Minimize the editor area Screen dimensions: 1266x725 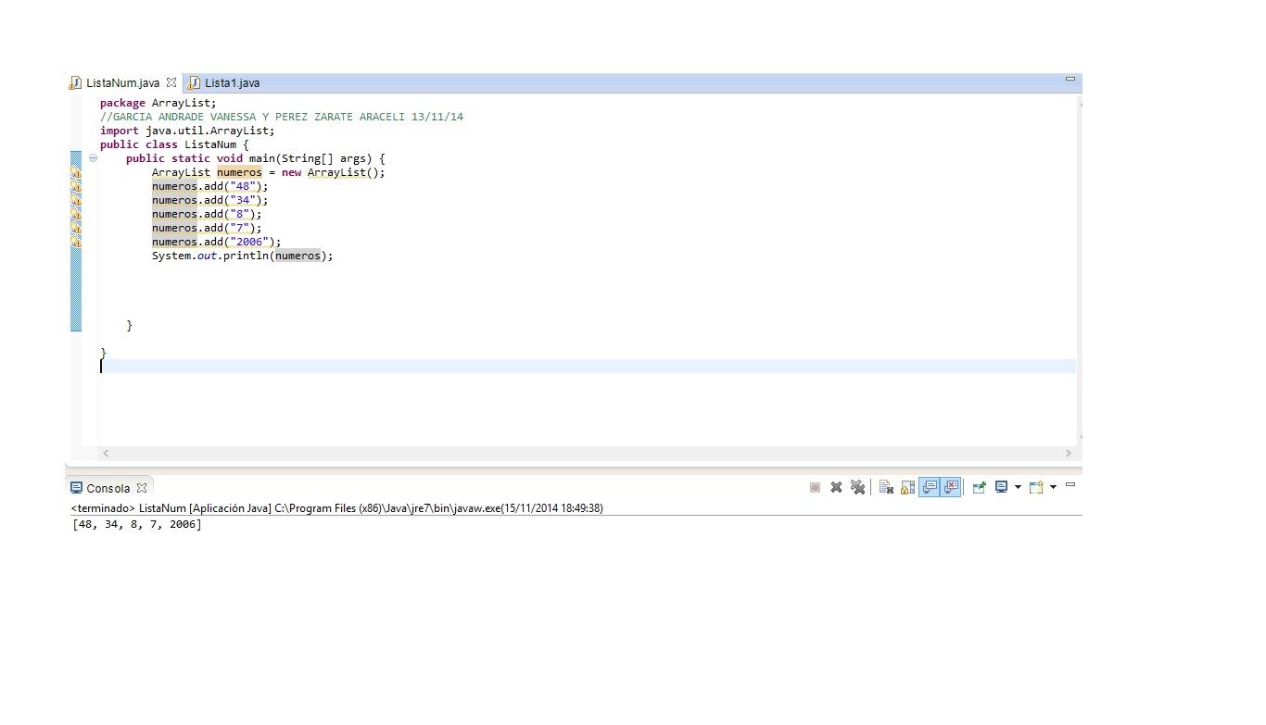click(x=1070, y=80)
